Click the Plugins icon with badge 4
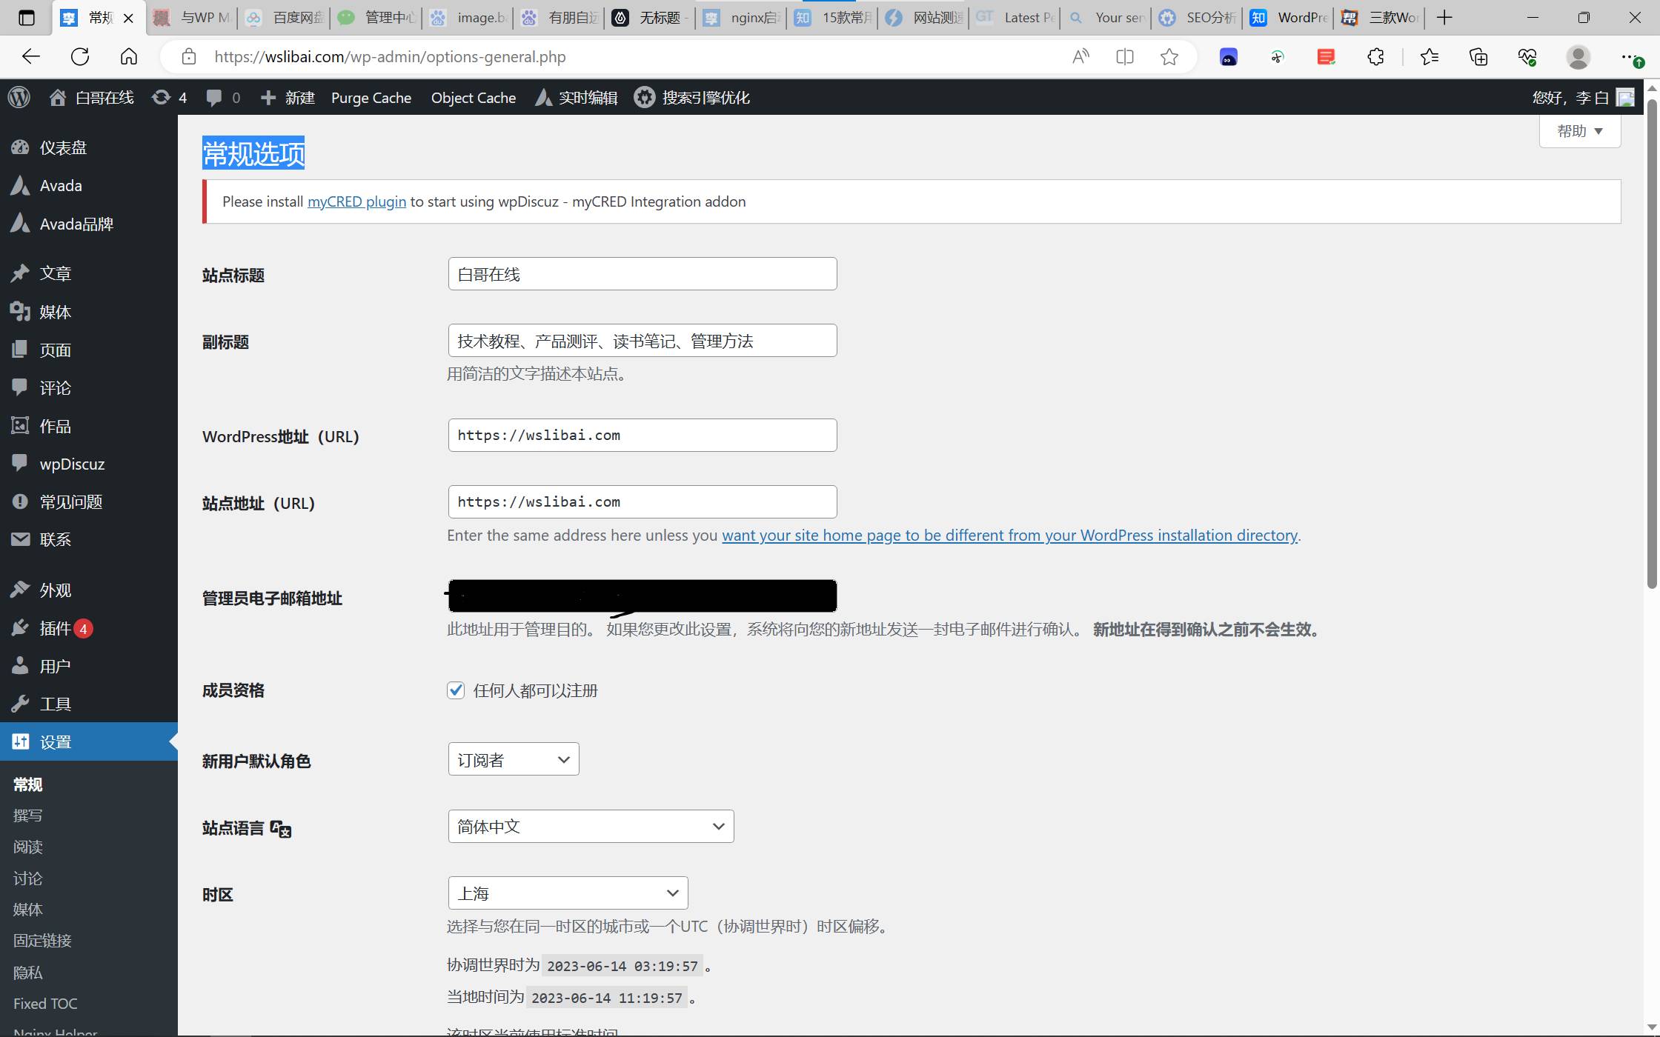 point(20,628)
